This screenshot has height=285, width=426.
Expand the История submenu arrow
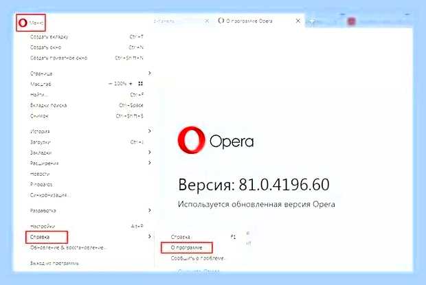tap(149, 131)
